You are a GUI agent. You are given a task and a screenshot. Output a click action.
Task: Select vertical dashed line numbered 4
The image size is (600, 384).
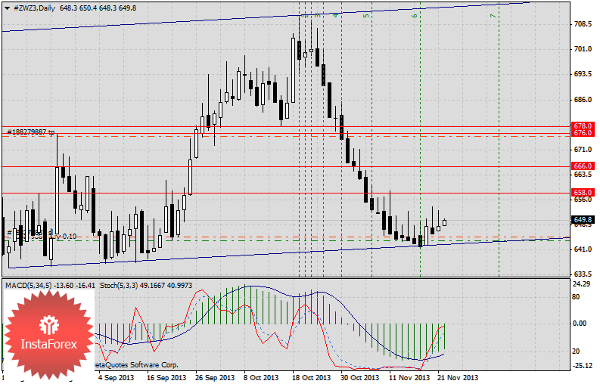pos(323,151)
